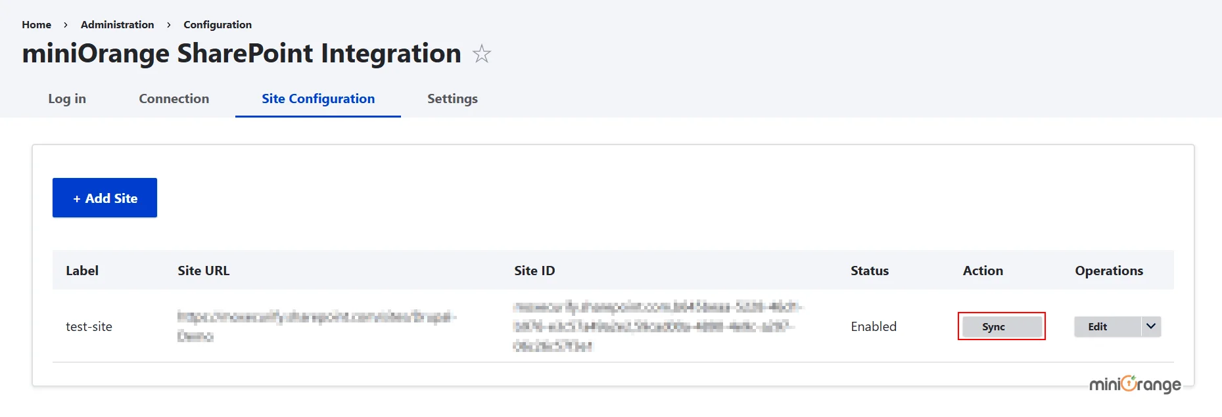Click the Site URL column header
The width and height of the screenshot is (1222, 417).
point(203,270)
